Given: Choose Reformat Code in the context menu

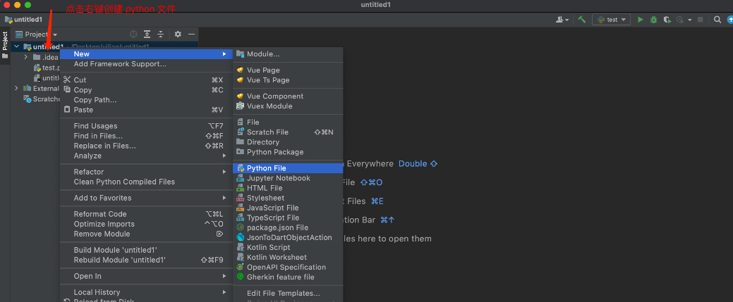Looking at the screenshot, I should pos(147,214).
